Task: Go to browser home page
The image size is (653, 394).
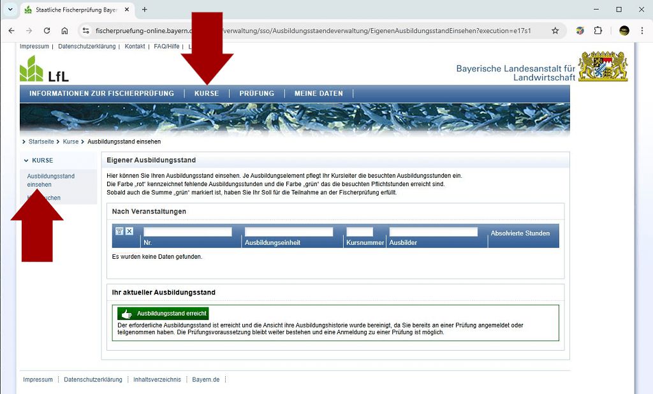Action: pyautogui.click(x=64, y=31)
